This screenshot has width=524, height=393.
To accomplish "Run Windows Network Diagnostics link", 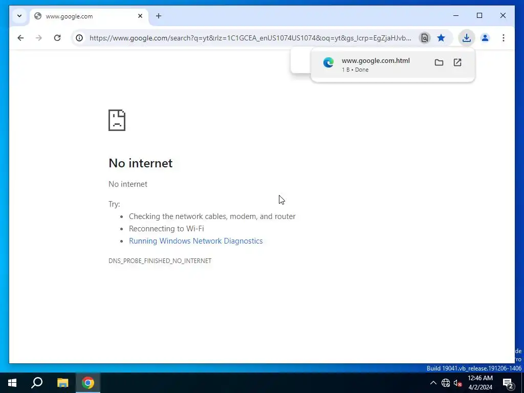I will point(196,241).
